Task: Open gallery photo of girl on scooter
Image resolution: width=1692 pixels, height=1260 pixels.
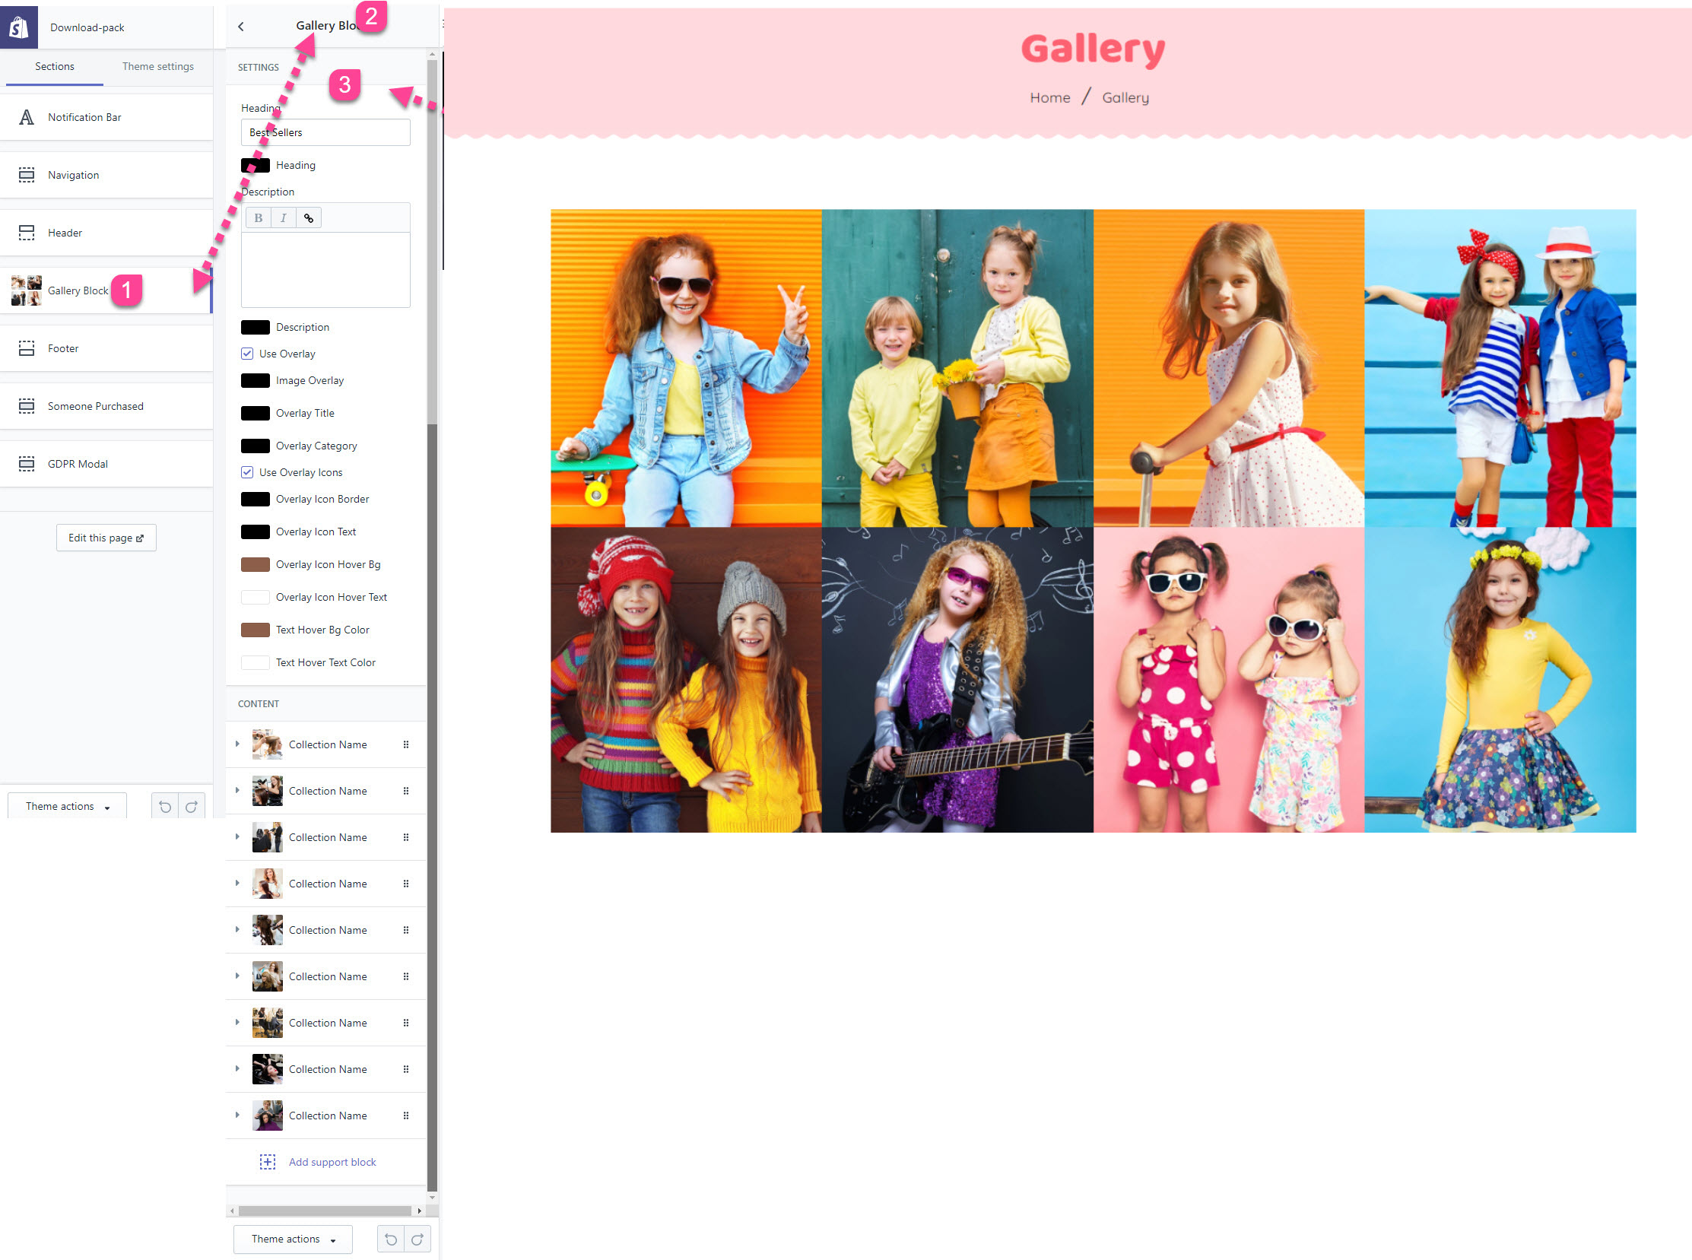Action: tap(1228, 367)
